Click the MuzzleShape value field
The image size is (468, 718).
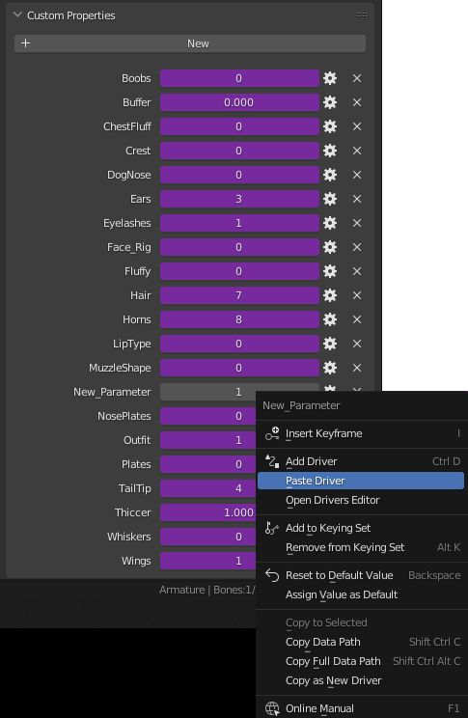tap(239, 368)
